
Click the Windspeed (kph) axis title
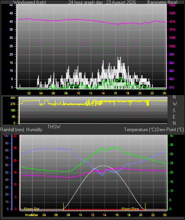30,2
